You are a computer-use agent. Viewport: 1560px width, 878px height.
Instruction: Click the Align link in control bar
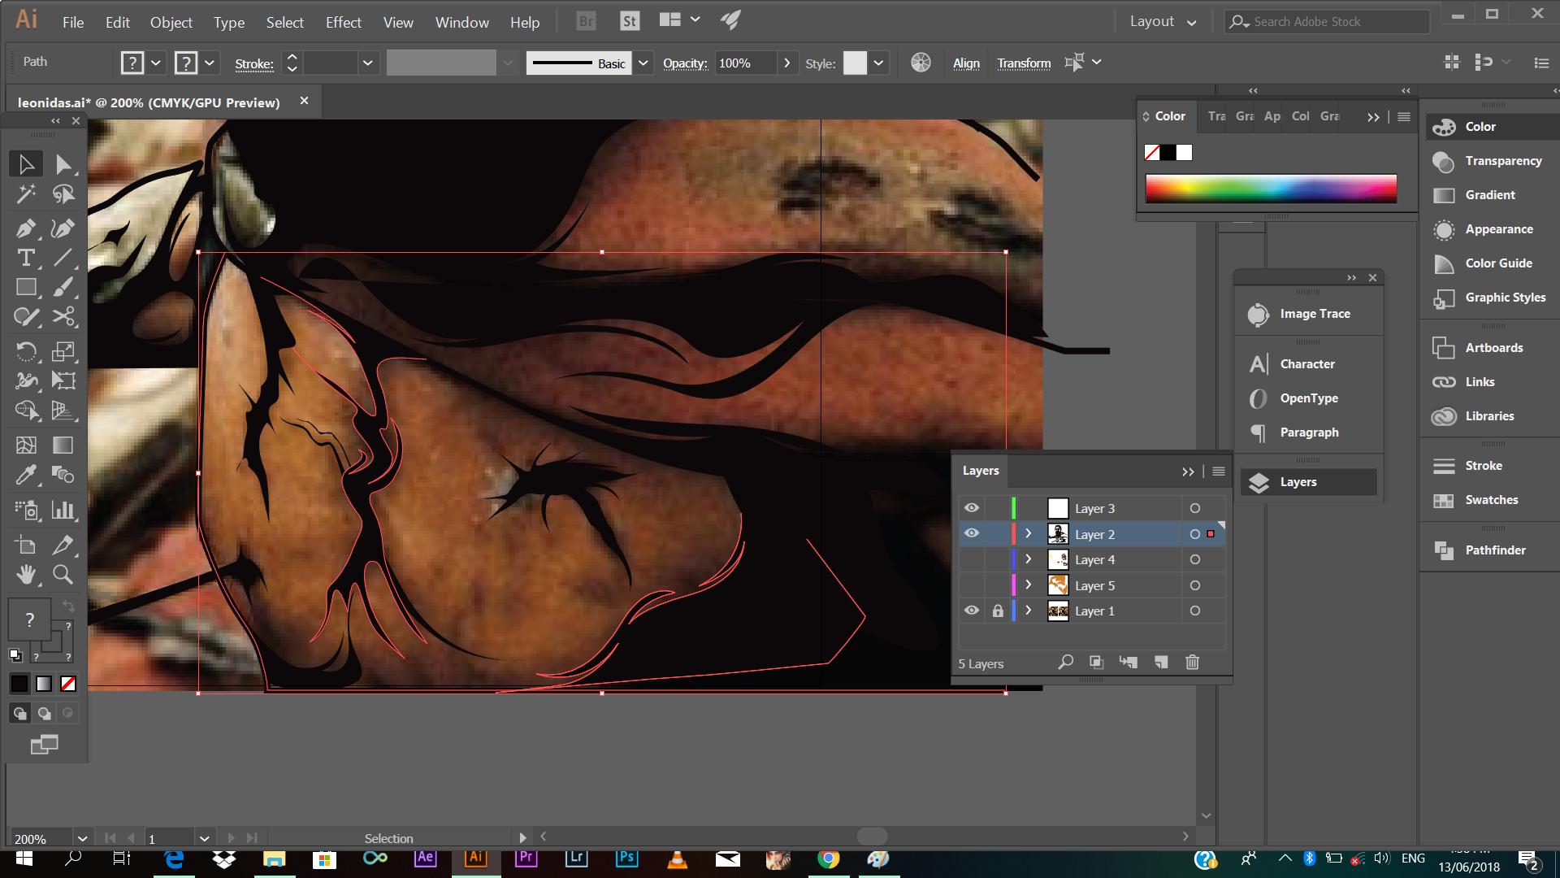[965, 63]
